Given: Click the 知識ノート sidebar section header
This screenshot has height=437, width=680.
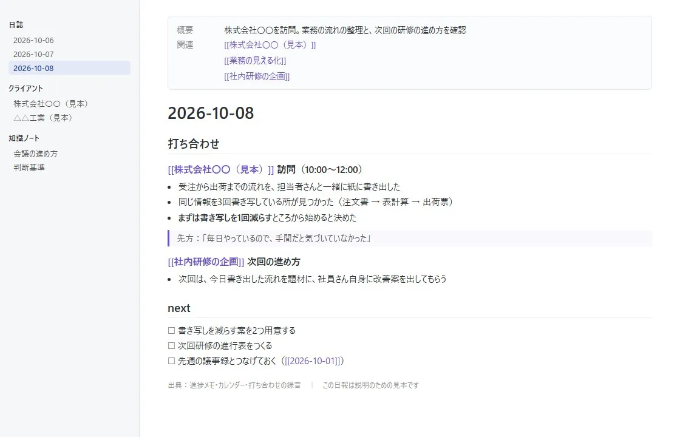Looking at the screenshot, I should pyautogui.click(x=24, y=138).
